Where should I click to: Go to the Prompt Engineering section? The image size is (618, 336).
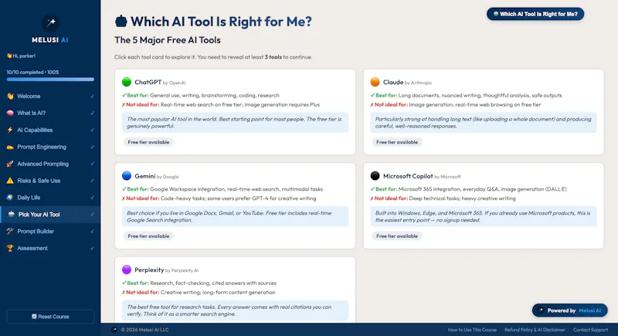pos(50,147)
